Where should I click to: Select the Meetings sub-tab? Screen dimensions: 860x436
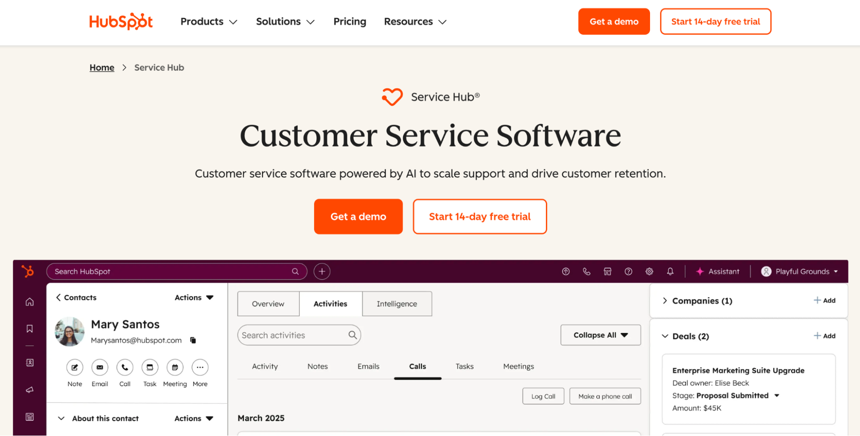pos(518,366)
